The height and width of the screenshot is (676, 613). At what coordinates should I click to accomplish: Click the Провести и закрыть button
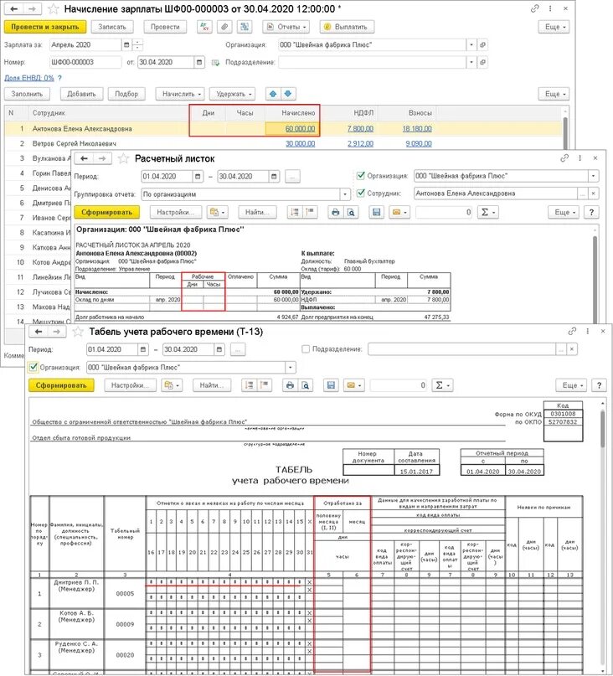pos(45,27)
